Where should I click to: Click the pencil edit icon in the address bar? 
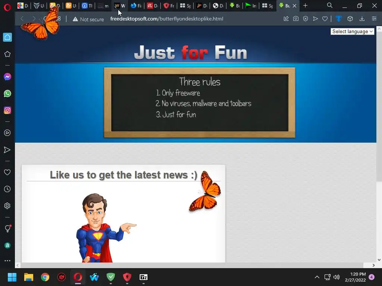pos(286,19)
